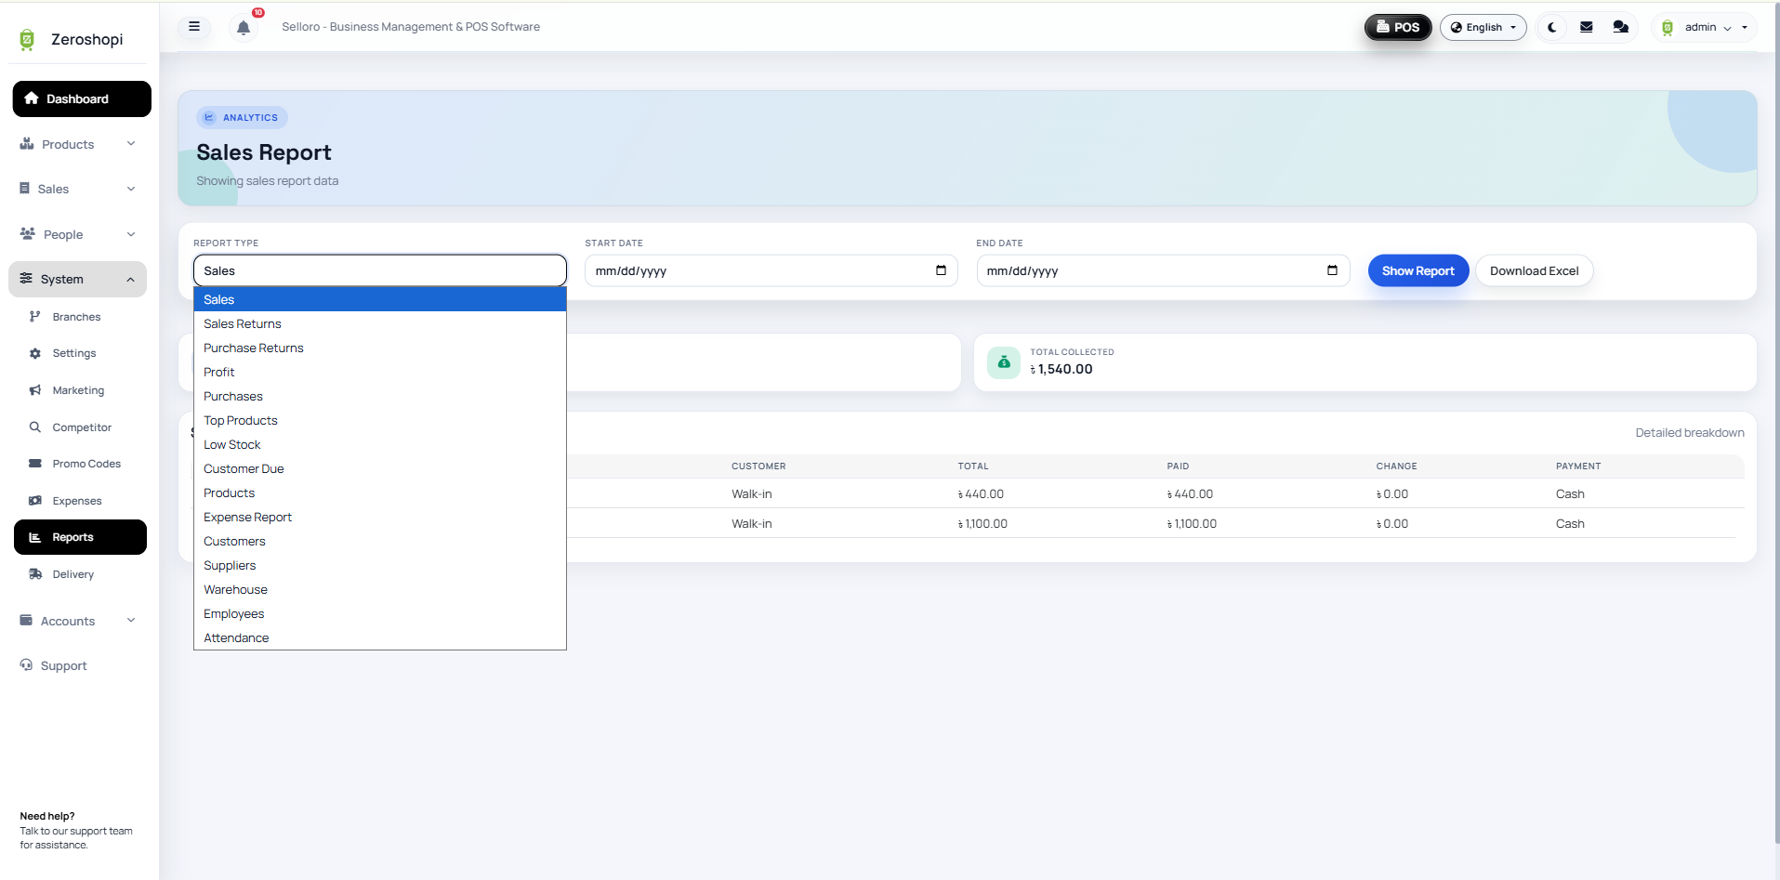Go to the Dashboard menu item
Screen dimensions: 1780x880
tap(82, 99)
